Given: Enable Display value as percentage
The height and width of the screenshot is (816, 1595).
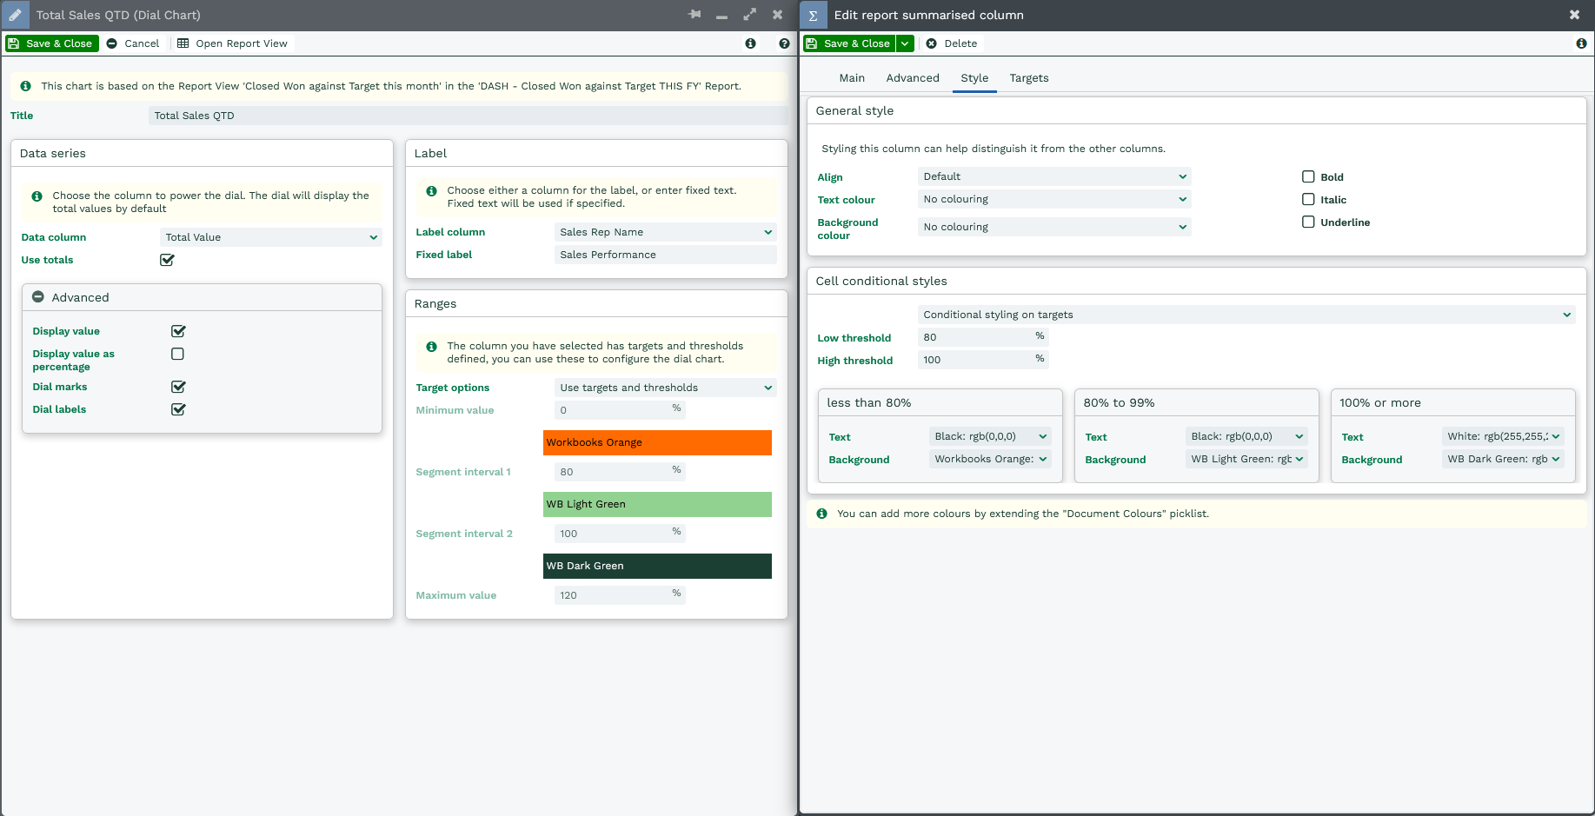Looking at the screenshot, I should tap(178, 354).
